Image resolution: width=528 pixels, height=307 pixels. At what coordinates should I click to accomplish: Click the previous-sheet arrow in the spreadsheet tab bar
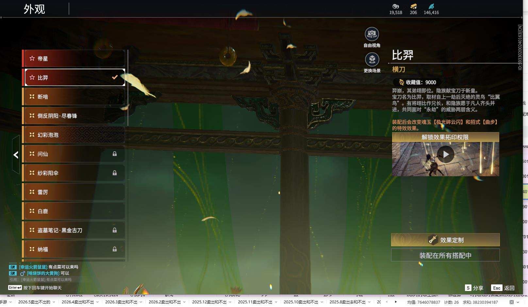coord(387,302)
